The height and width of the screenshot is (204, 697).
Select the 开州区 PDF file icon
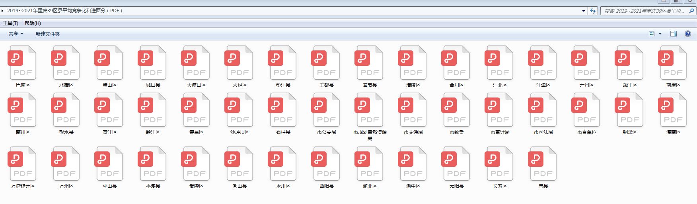click(x=586, y=63)
